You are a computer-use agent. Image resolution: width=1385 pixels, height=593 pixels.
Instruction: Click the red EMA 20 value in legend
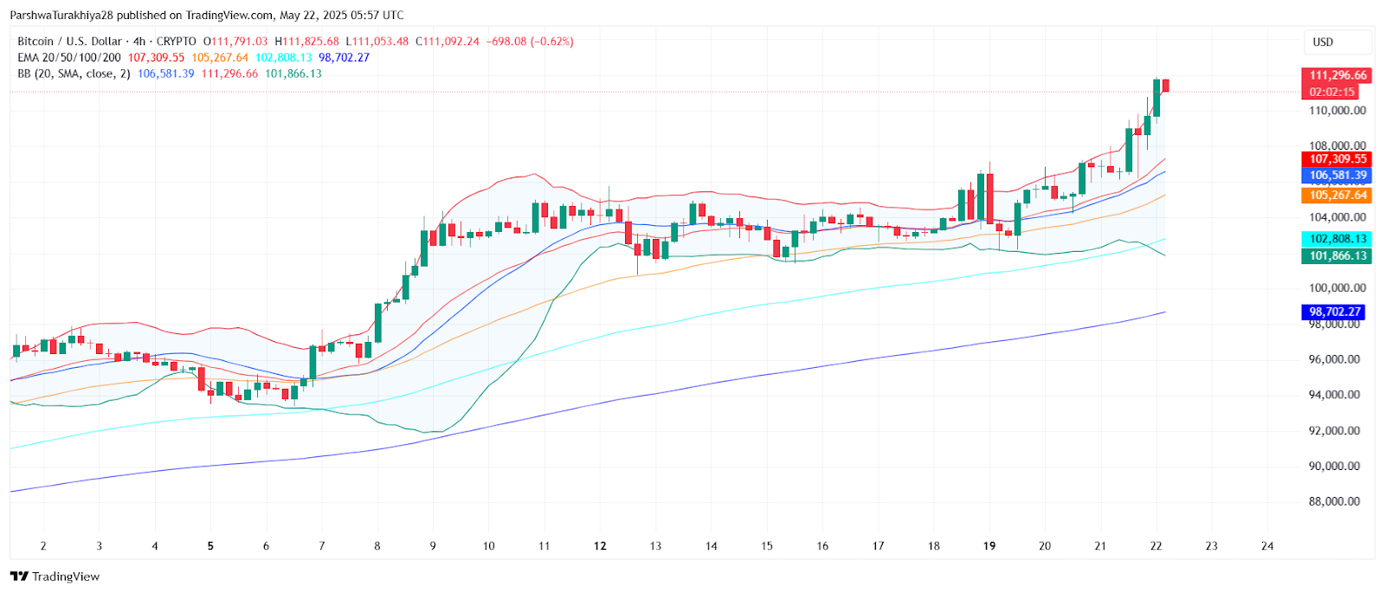[156, 58]
